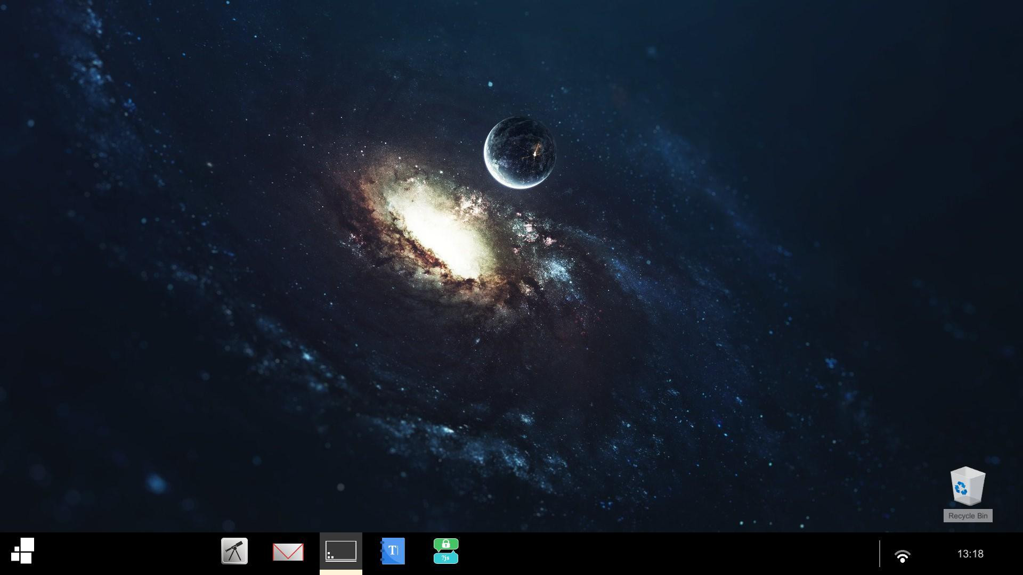1023x575 pixels.
Task: Launch the green lock js app
Action: tap(446, 551)
